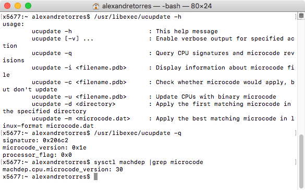Click the "signature: 0x206c2" output line
This screenshot has height=190, width=305.
pos(35,140)
